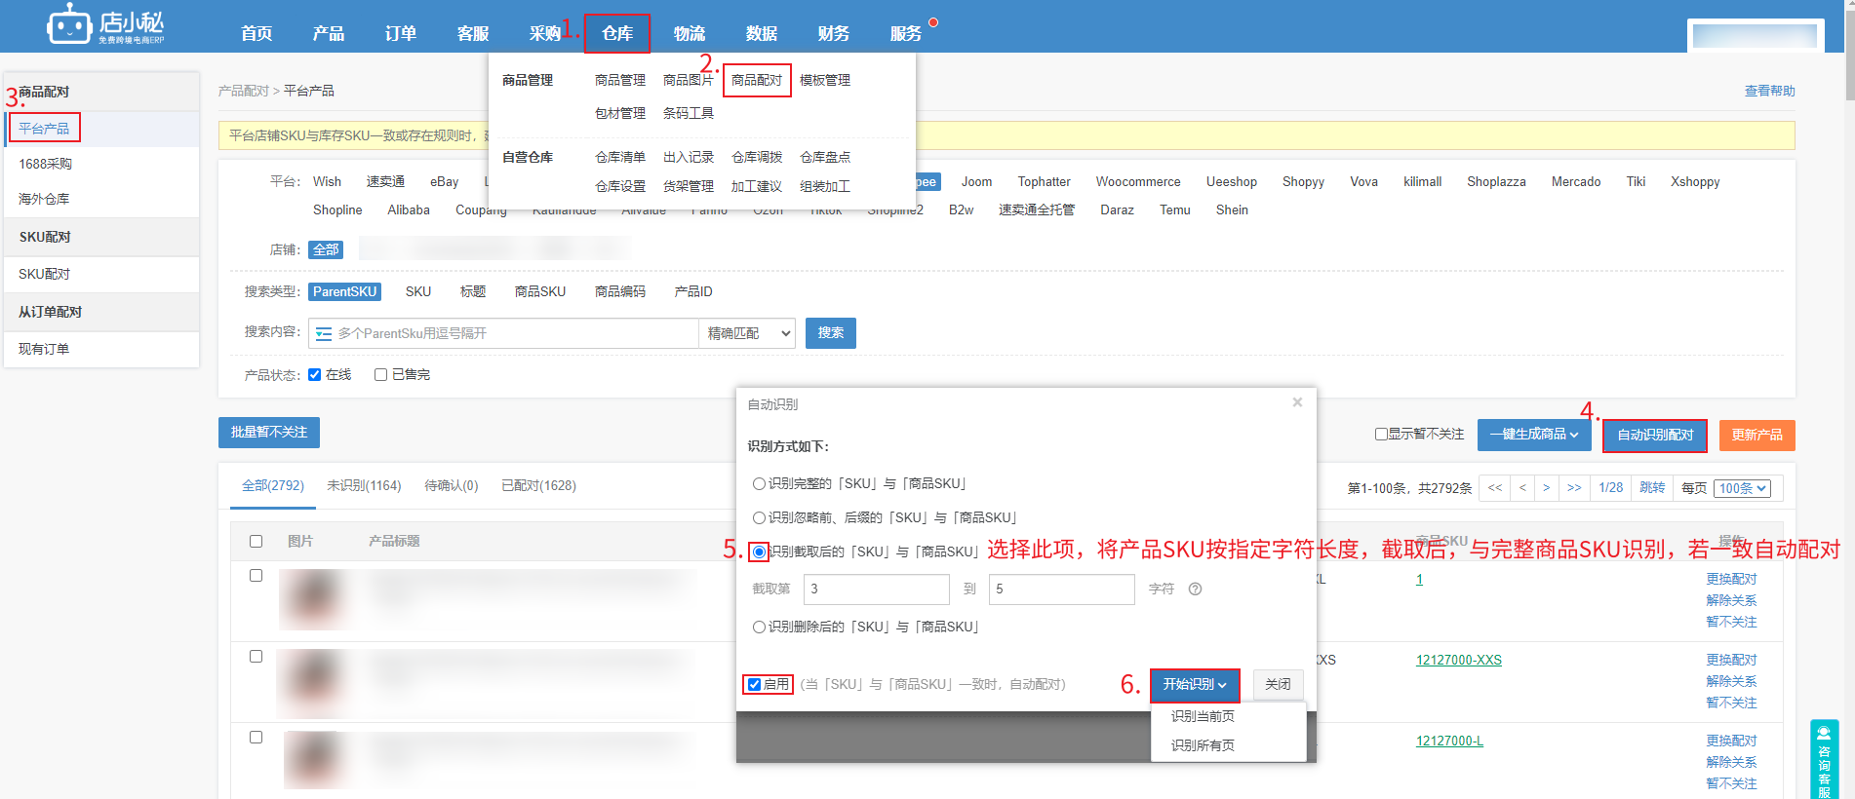Open the 咨询客服 floating widget
The width and height of the screenshot is (1855, 799).
coord(1824,759)
